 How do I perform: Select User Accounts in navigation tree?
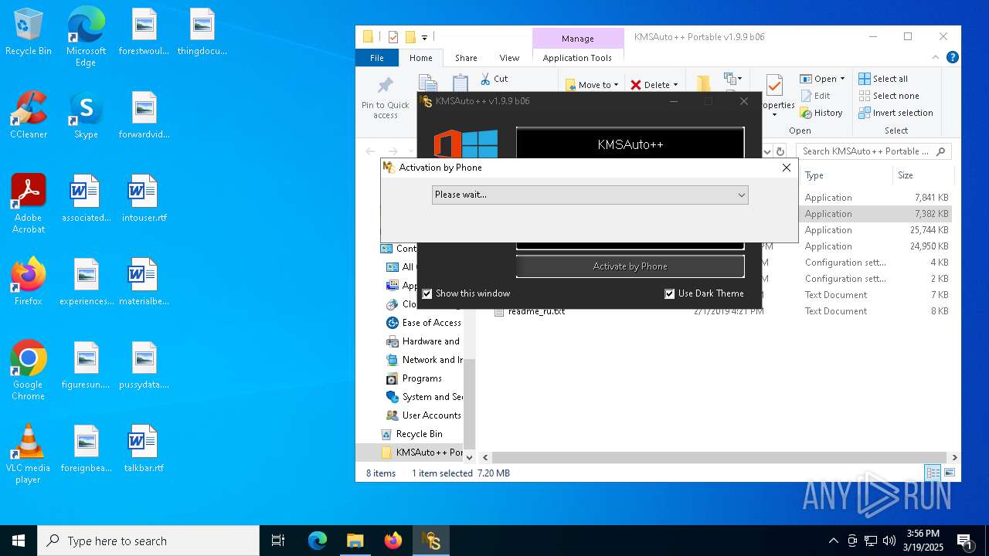pos(431,415)
